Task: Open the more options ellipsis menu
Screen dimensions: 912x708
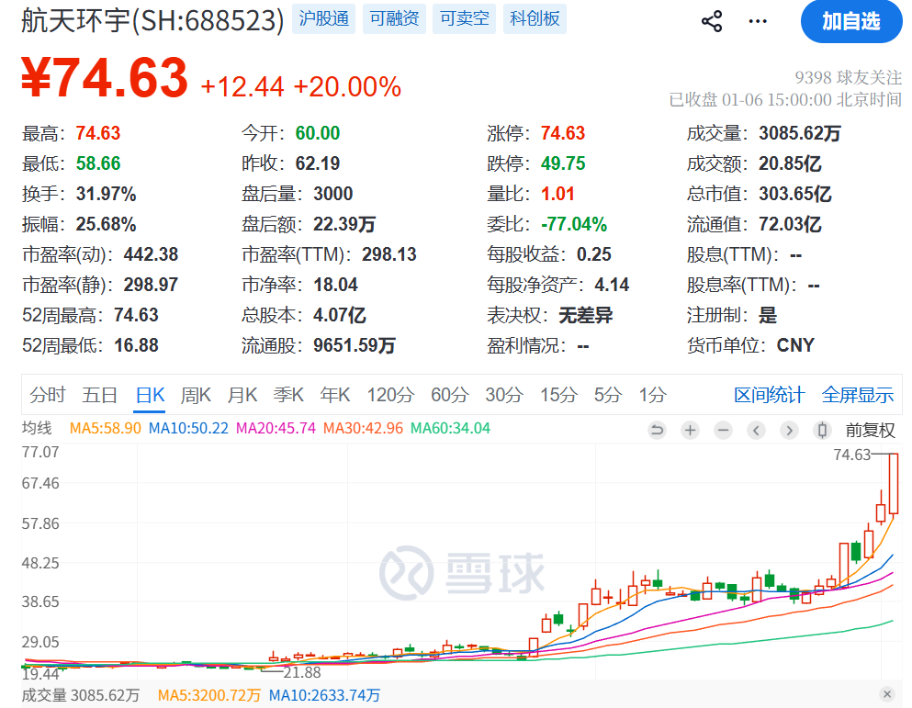Action: (x=758, y=21)
